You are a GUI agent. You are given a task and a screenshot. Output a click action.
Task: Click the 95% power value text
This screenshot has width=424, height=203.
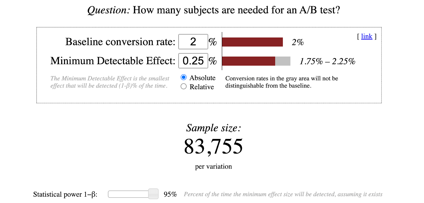(170, 194)
